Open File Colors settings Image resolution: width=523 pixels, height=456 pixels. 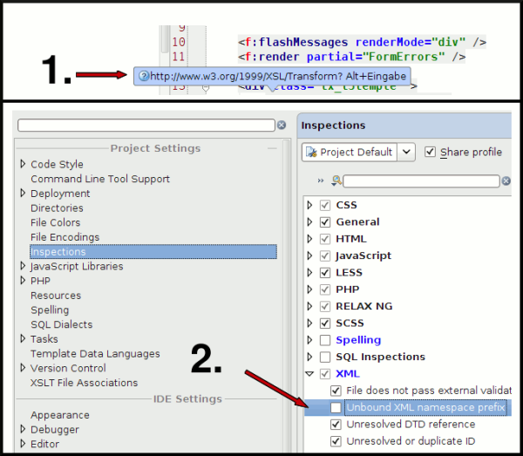[56, 222]
